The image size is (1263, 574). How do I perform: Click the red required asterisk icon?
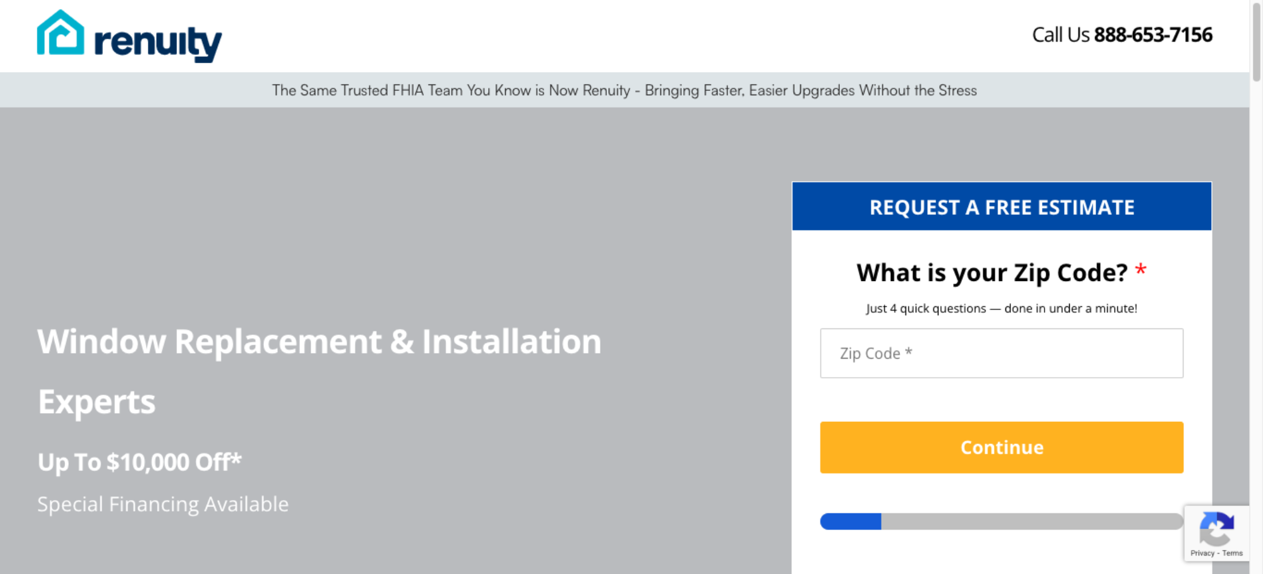1140,270
